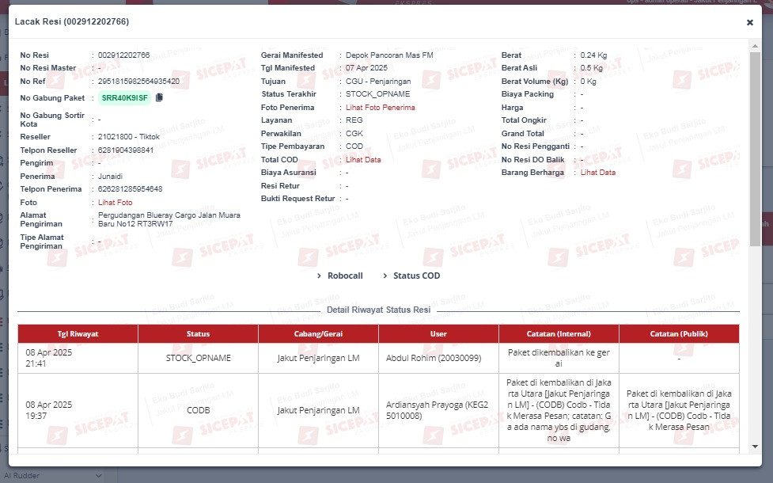Viewport: 773px width, 483px height.
Task: Click Telpon Reseller number 6281904398841
Action: coord(126,150)
